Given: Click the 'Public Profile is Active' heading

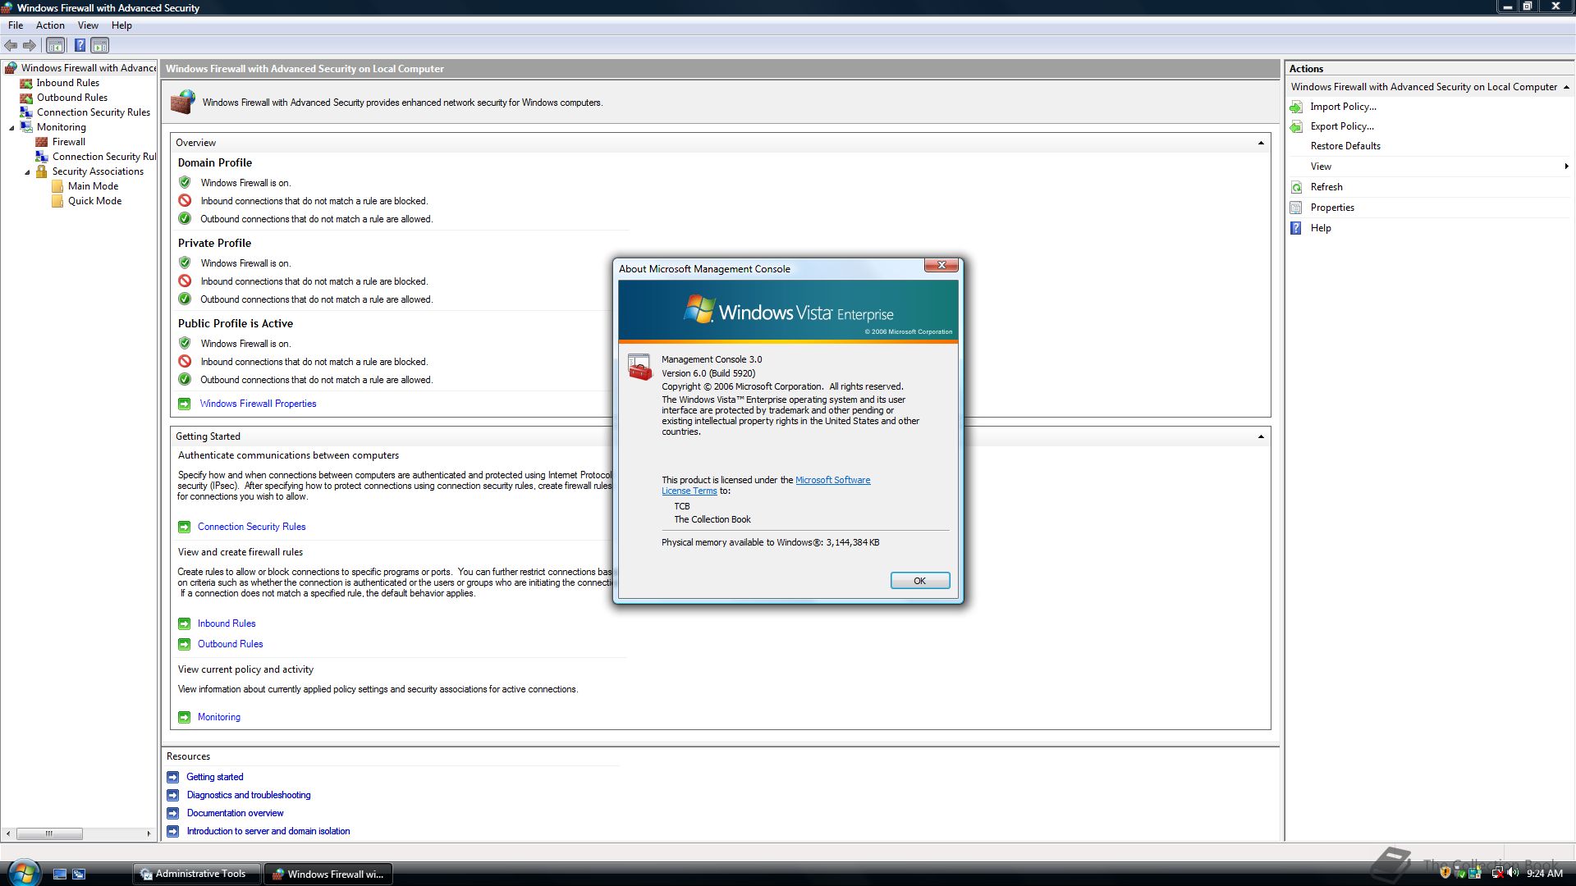Looking at the screenshot, I should pyautogui.click(x=235, y=324).
